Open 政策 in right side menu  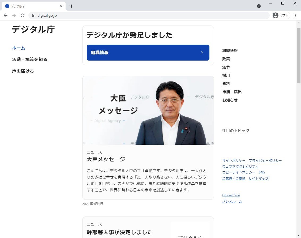[226, 59]
